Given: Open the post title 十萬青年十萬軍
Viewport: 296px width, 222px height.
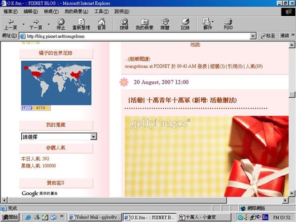Looking at the screenshot, I should [x=183, y=100].
